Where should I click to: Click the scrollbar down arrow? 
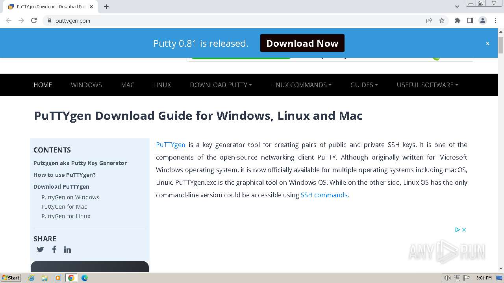(501, 268)
